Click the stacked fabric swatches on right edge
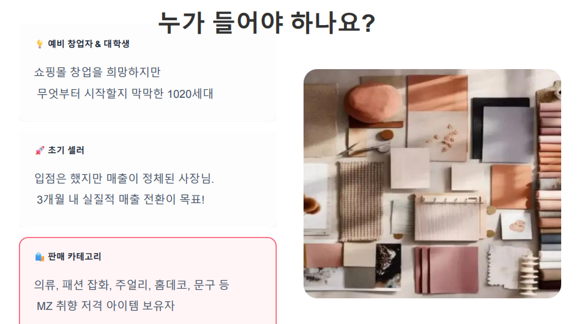This screenshot has width=582, height=324. (x=549, y=193)
